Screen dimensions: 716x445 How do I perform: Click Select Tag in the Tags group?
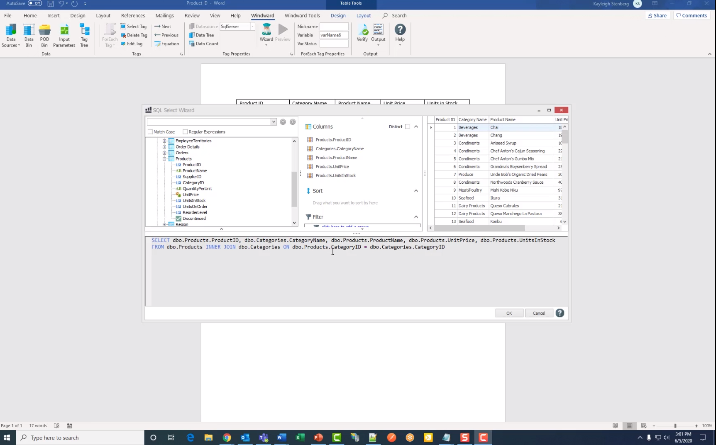134,27
